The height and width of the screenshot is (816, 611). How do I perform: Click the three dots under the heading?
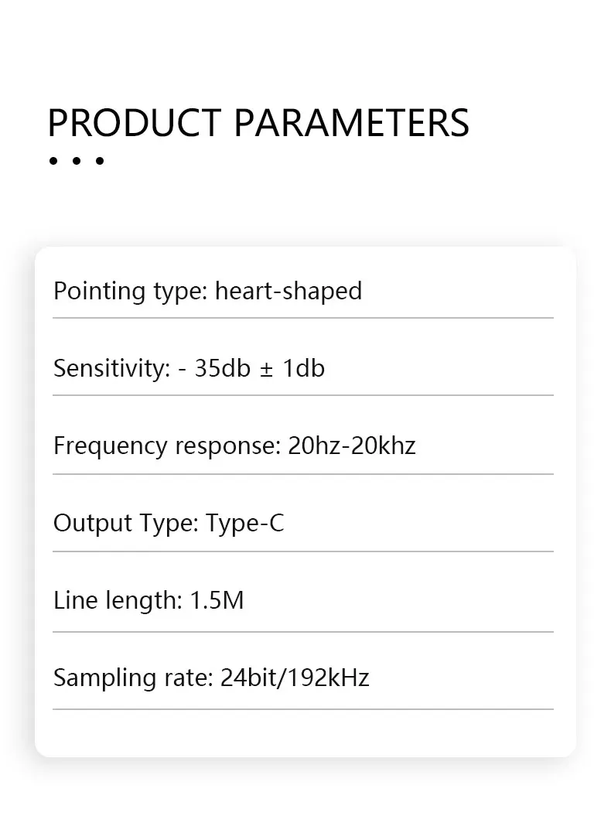[x=77, y=161]
